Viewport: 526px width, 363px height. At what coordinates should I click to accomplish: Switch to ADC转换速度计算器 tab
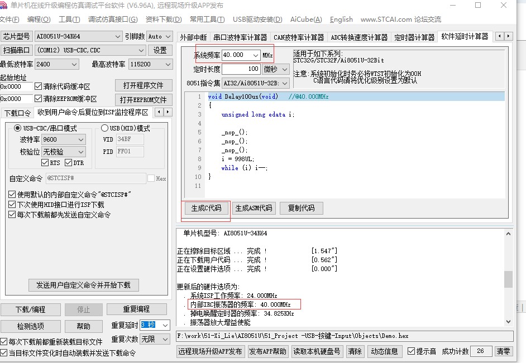359,37
